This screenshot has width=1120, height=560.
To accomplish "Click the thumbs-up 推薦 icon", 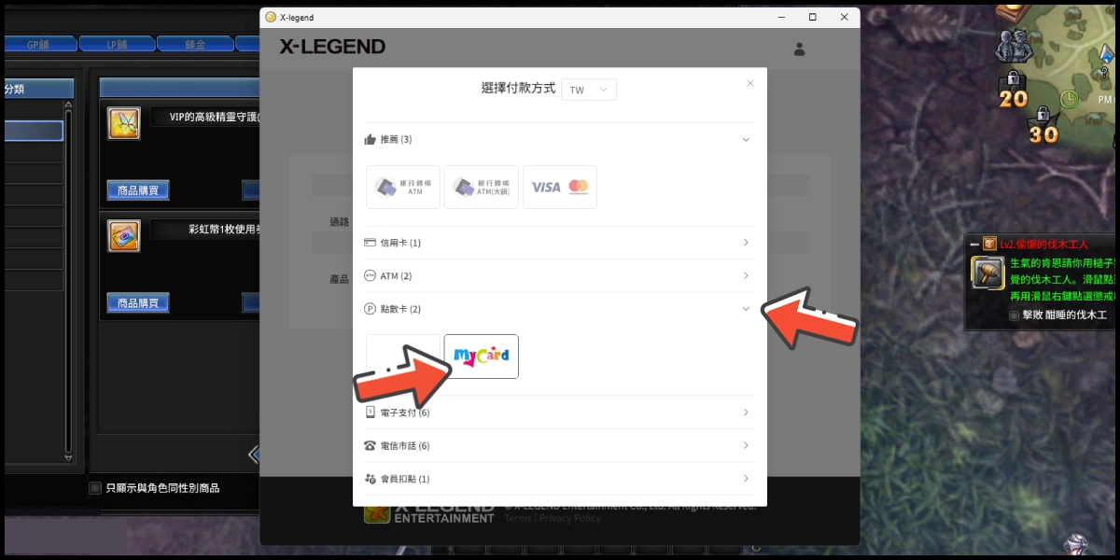I will point(371,139).
